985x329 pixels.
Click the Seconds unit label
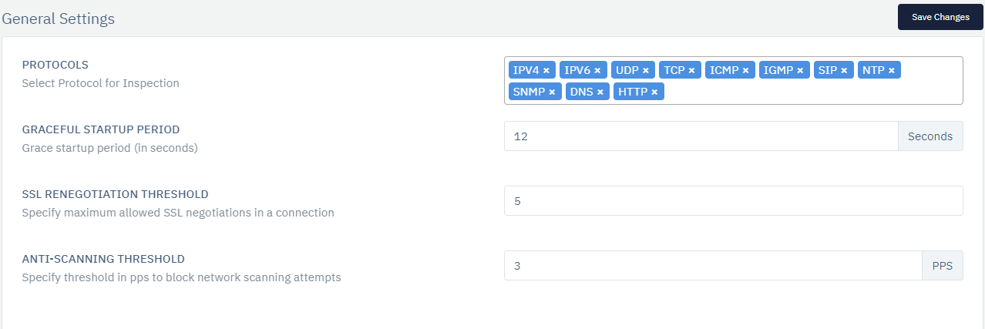click(x=930, y=136)
